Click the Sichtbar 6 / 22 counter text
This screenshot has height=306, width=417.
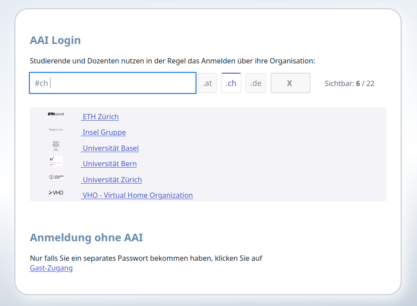[x=350, y=83]
